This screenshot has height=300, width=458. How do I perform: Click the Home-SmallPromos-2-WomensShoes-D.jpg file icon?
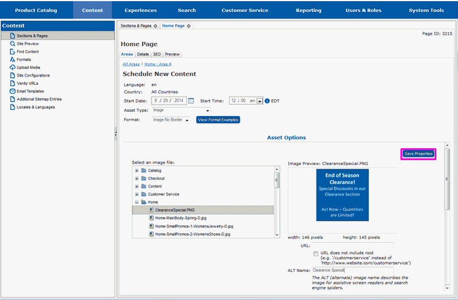click(151, 234)
